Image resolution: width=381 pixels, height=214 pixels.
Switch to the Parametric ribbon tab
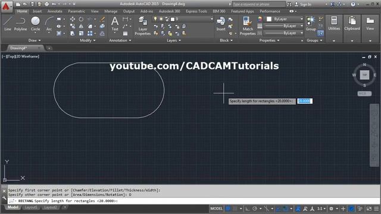tap(77, 11)
